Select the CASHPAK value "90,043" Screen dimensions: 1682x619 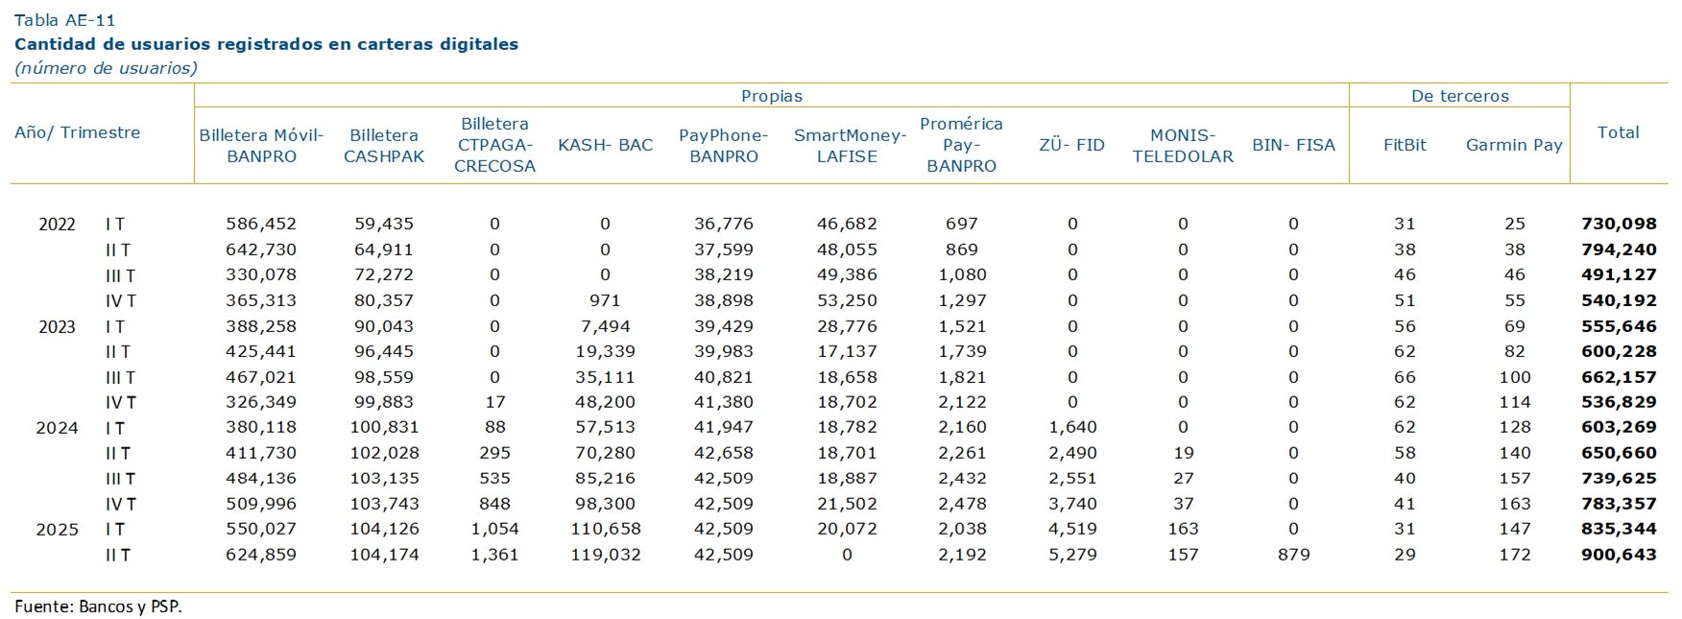384,326
